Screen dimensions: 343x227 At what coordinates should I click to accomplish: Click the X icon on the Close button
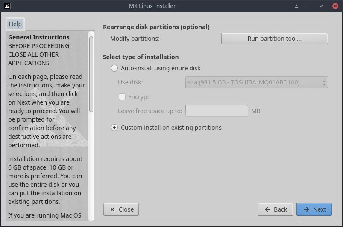click(112, 209)
